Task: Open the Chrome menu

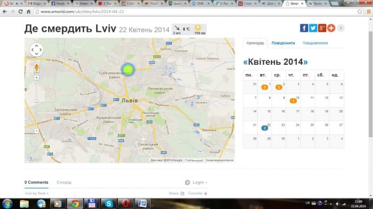Action: [369, 11]
